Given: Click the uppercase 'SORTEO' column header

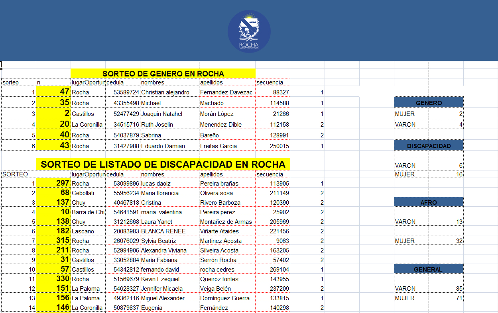Looking at the screenshot, I should pos(15,174).
